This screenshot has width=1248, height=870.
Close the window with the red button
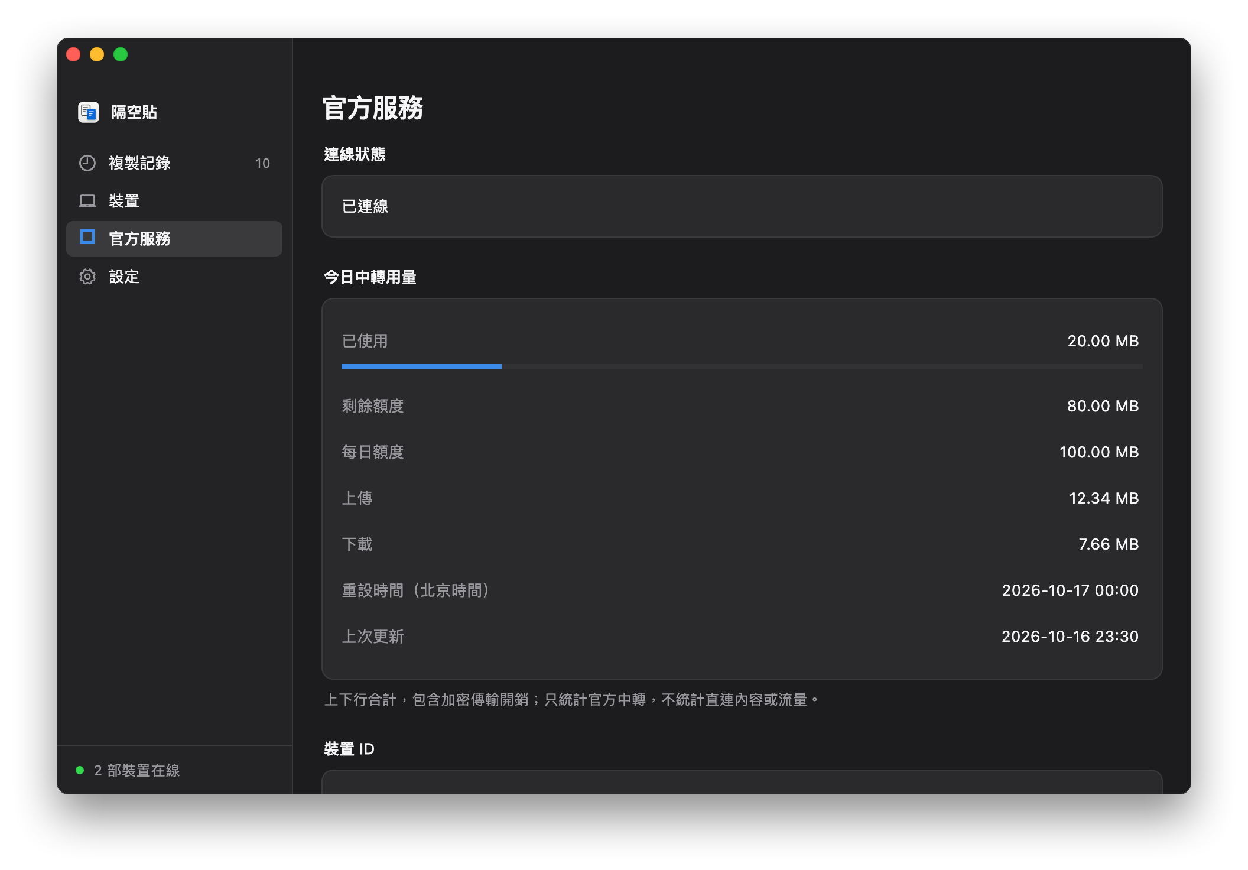click(73, 54)
